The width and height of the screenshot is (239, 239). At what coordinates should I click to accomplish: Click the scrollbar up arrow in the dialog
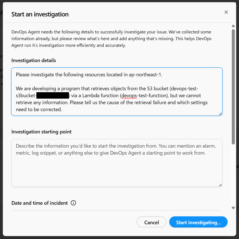coord(233,26)
